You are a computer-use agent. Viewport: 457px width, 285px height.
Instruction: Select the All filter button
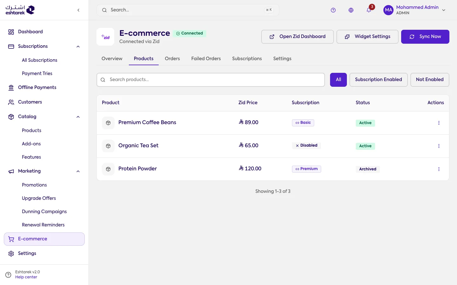coord(338,80)
